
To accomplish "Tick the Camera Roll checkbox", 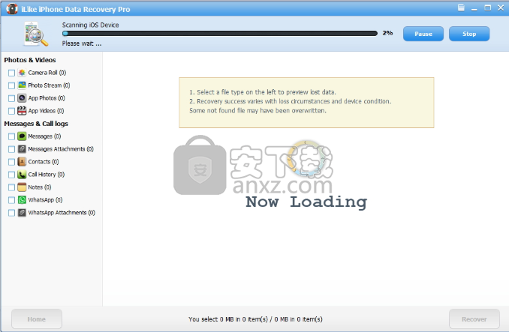I will 11,73.
